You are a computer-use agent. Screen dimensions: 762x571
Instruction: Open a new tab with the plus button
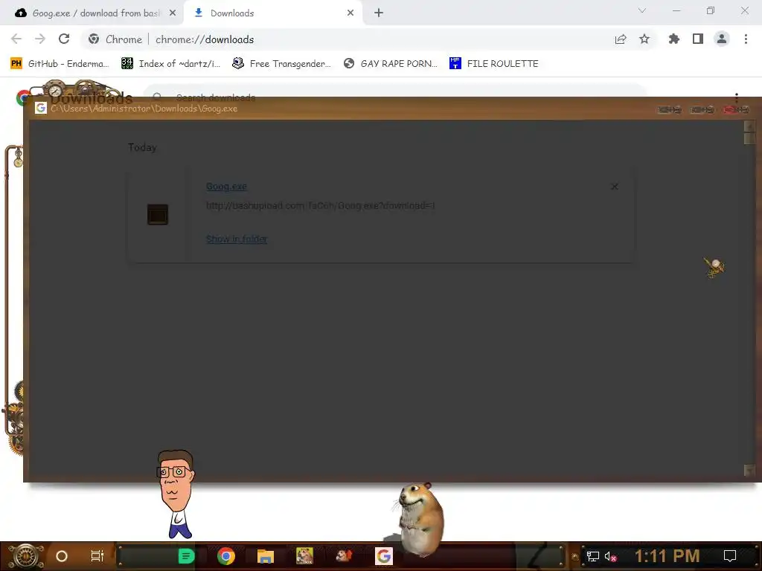pyautogui.click(x=379, y=13)
